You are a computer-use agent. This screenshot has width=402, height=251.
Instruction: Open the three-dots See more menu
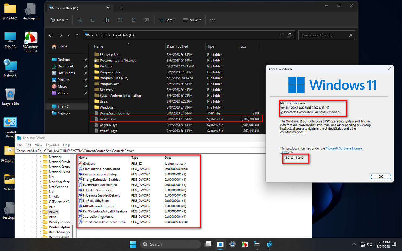tap(212, 20)
